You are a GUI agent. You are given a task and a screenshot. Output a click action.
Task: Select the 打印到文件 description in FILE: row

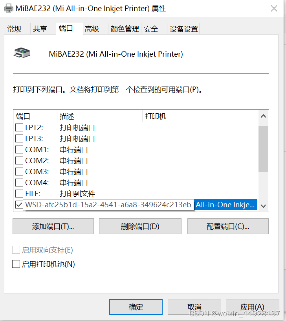pyautogui.click(x=77, y=194)
